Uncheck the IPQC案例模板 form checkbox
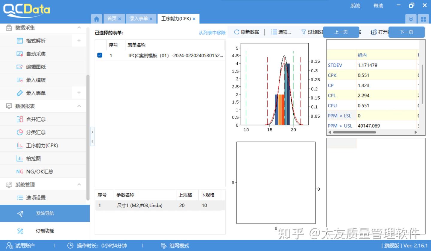The image size is (431, 251). (100, 55)
